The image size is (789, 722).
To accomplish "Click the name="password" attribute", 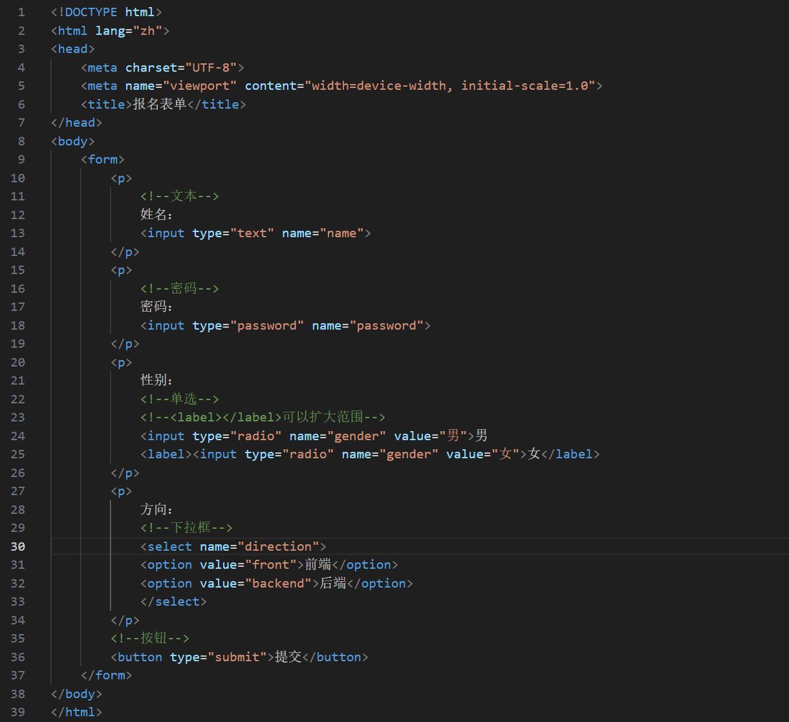I will click(x=367, y=325).
